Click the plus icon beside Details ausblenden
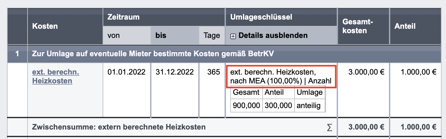Screen dimensions: 446x139 coord(233,36)
